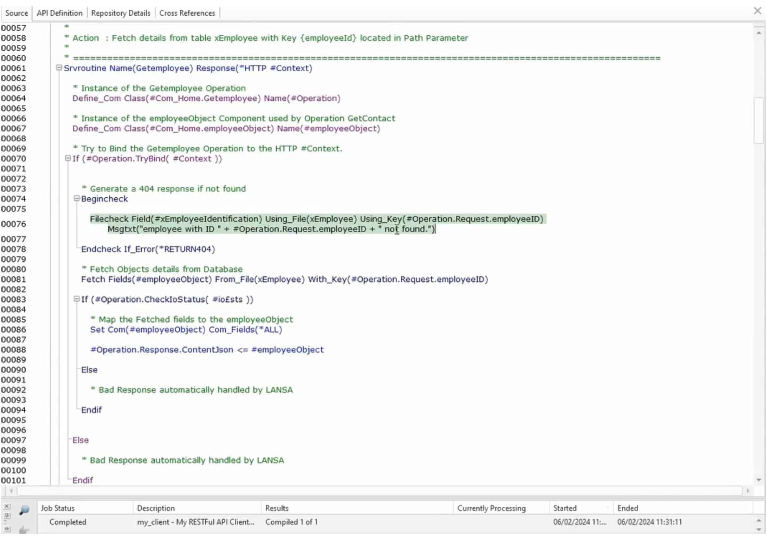Click the horizontal scrollbar left arrow

click(x=11, y=490)
